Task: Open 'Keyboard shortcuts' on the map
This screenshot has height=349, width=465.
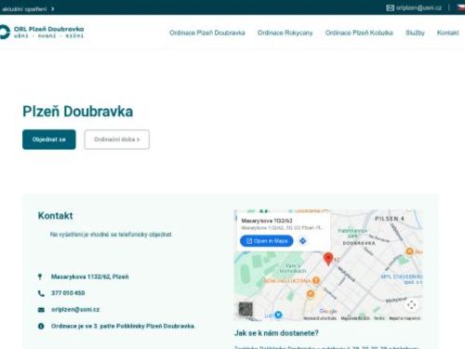Action: point(320,318)
